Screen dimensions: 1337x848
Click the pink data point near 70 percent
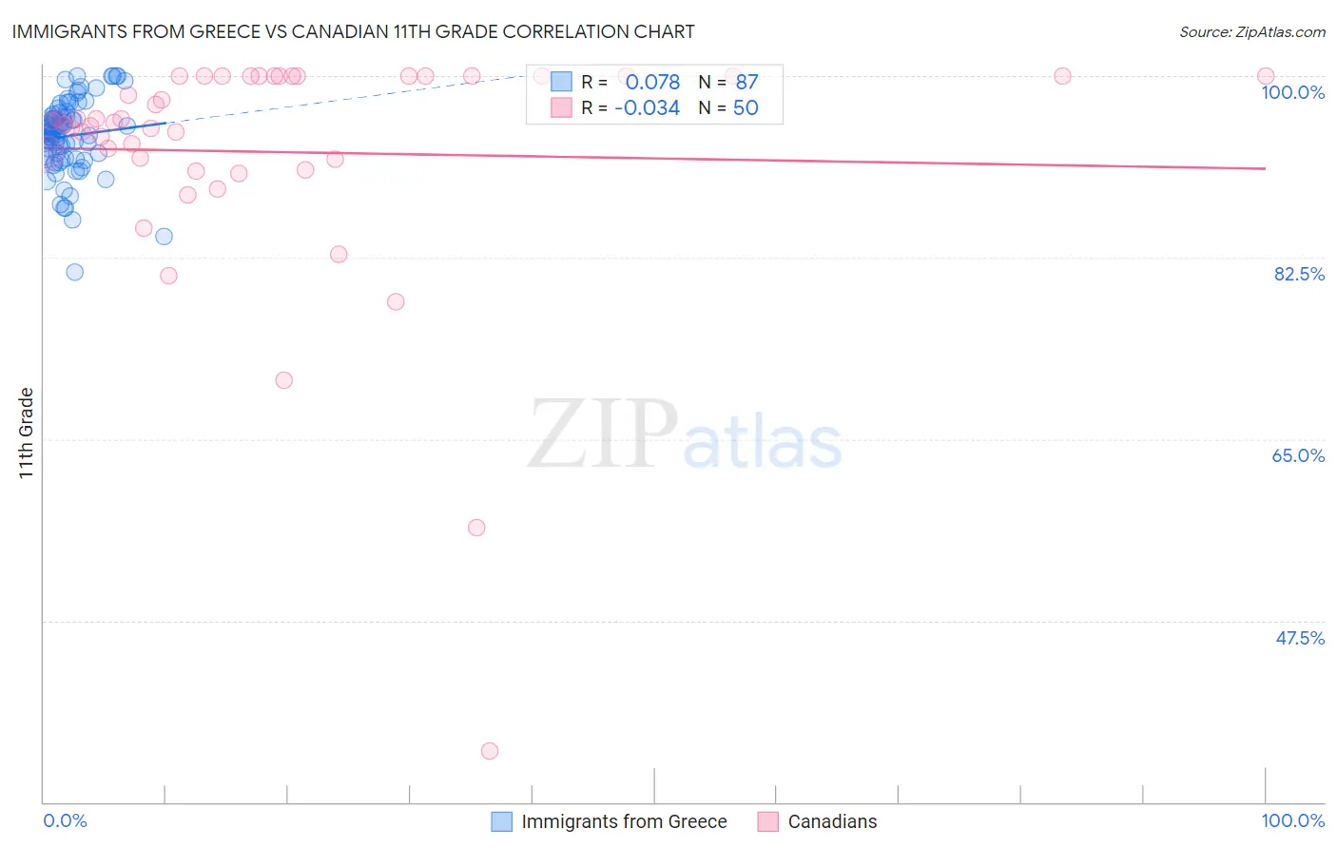(283, 380)
